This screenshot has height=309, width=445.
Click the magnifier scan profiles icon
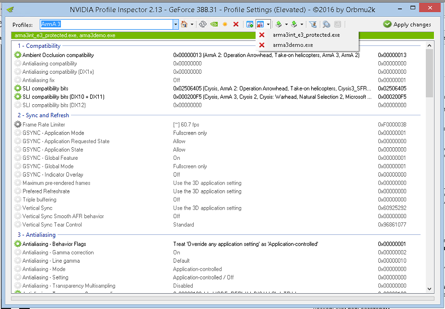pyautogui.click(x=327, y=24)
